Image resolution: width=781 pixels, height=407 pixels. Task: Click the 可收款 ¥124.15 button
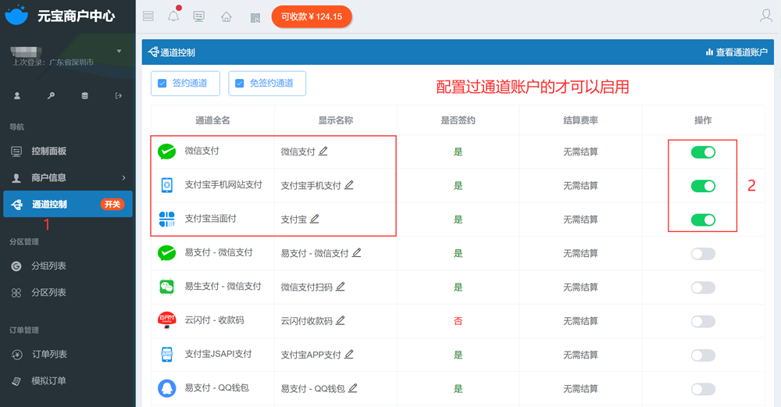coord(312,16)
